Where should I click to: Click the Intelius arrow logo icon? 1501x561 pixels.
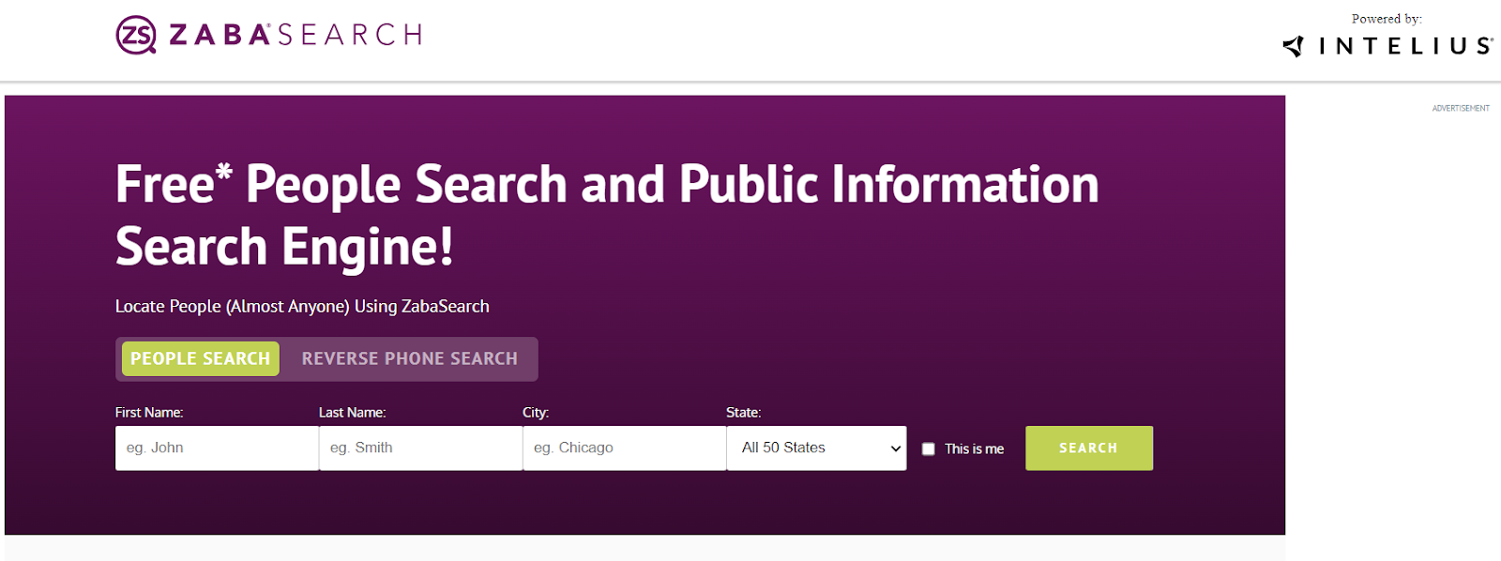[1294, 46]
